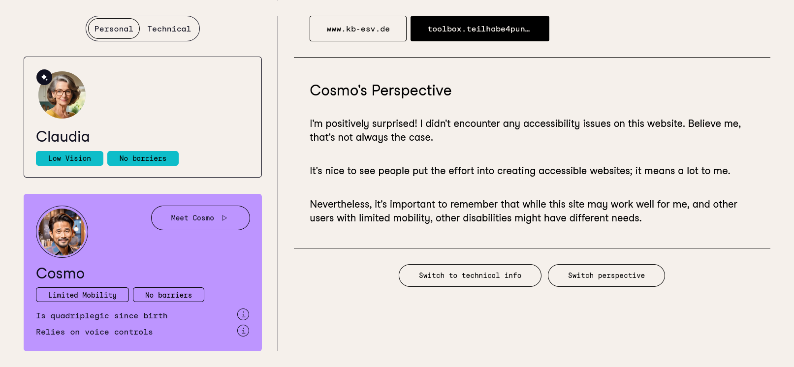
Task: Click Switch to technical info button
Action: pyautogui.click(x=470, y=275)
